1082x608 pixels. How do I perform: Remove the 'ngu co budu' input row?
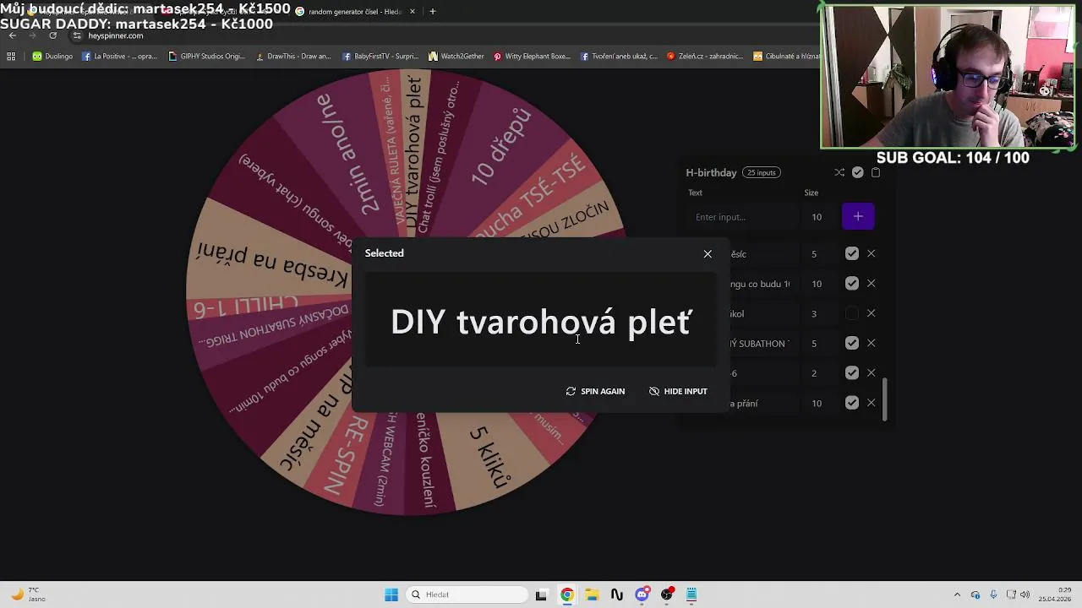pos(871,284)
